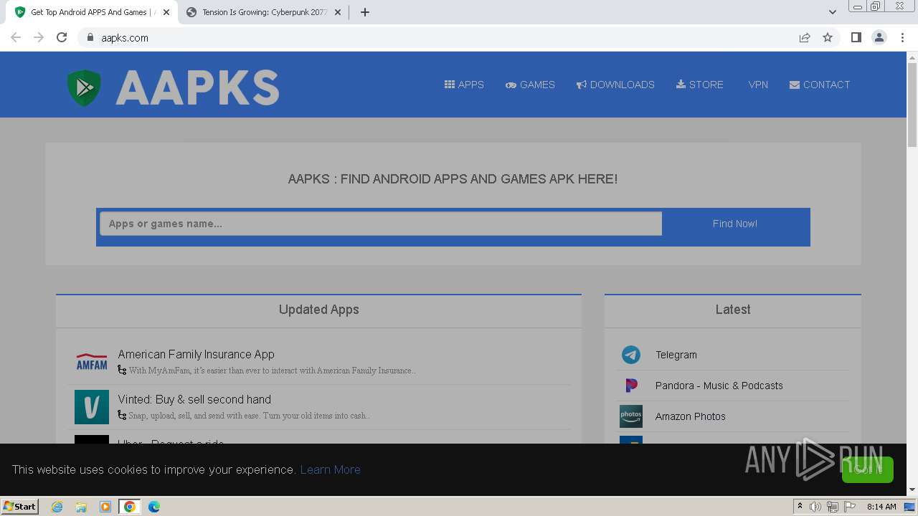Open the Learn More cookie link
918x516 pixels.
click(330, 469)
